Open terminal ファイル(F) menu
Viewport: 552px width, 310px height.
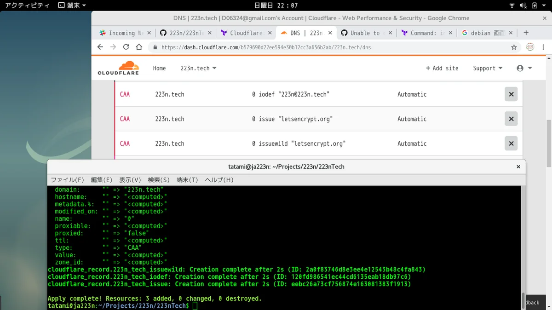pos(67,180)
